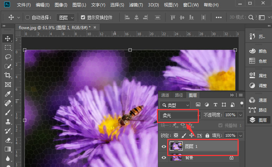
Task: Toggle lock image pixels brush icon
Action: (184, 135)
